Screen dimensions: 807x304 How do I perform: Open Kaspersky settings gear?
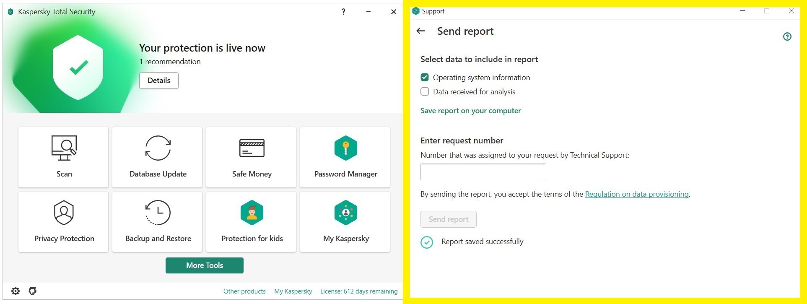tap(16, 291)
